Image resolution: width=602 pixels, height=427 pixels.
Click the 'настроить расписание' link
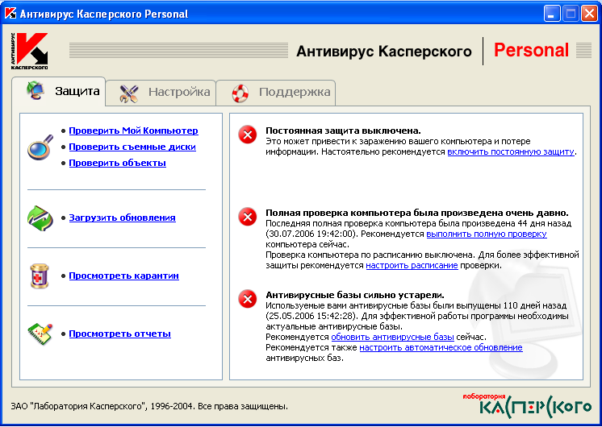(412, 265)
